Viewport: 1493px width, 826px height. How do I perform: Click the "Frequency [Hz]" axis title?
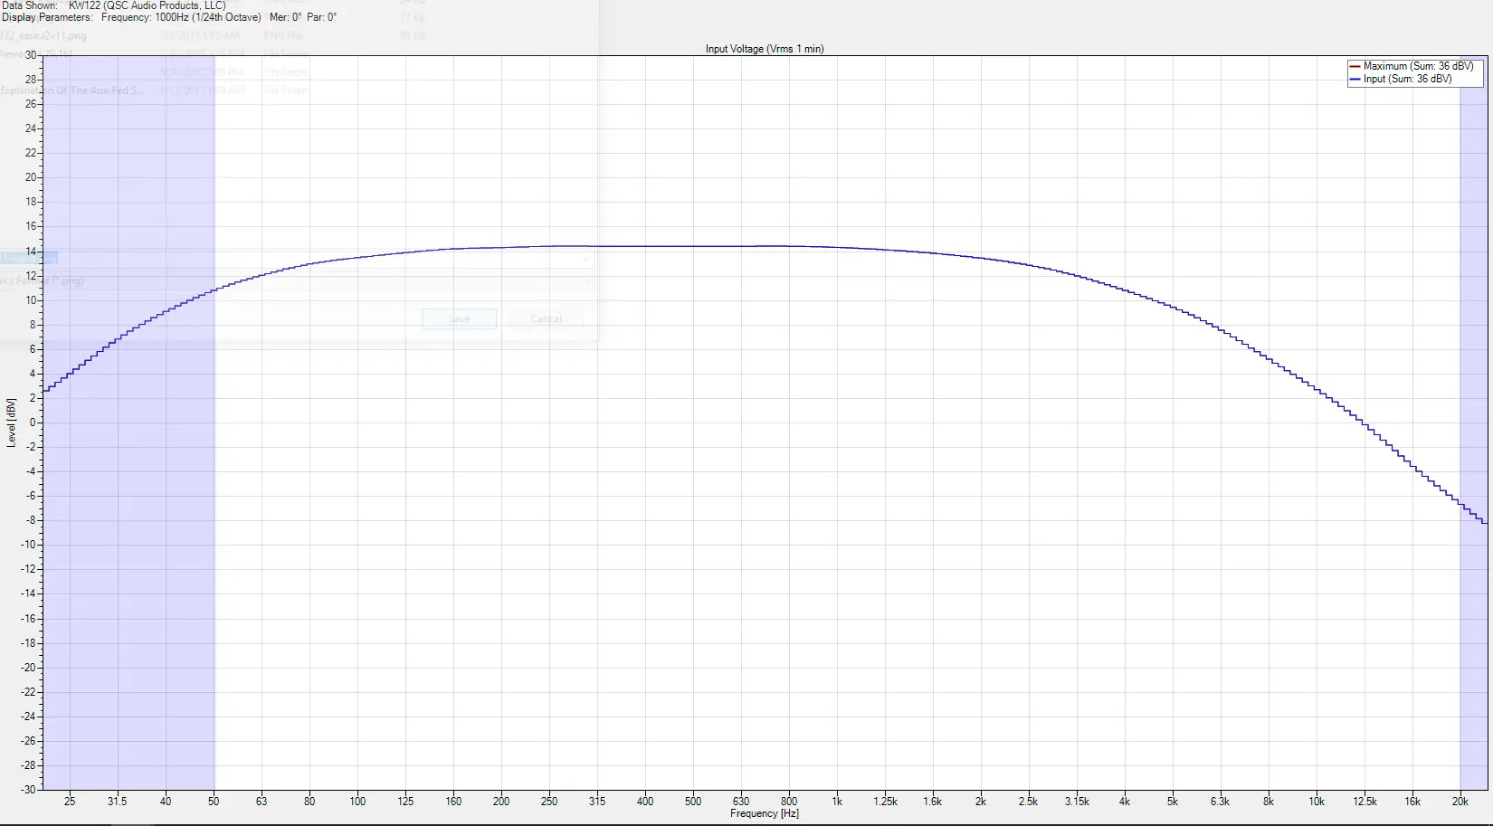click(x=765, y=813)
